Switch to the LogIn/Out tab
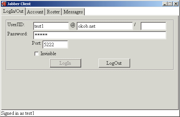This screenshot has height=117, width=180. [13, 11]
